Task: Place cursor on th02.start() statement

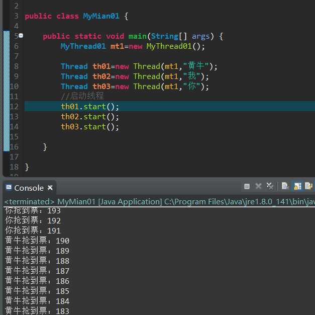Action: coord(90,117)
